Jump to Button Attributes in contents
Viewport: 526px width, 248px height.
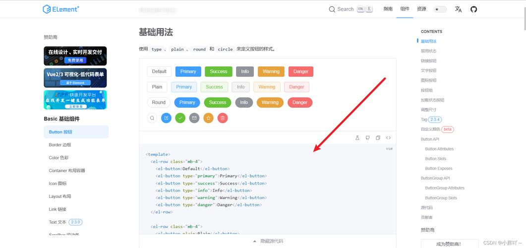(x=439, y=149)
